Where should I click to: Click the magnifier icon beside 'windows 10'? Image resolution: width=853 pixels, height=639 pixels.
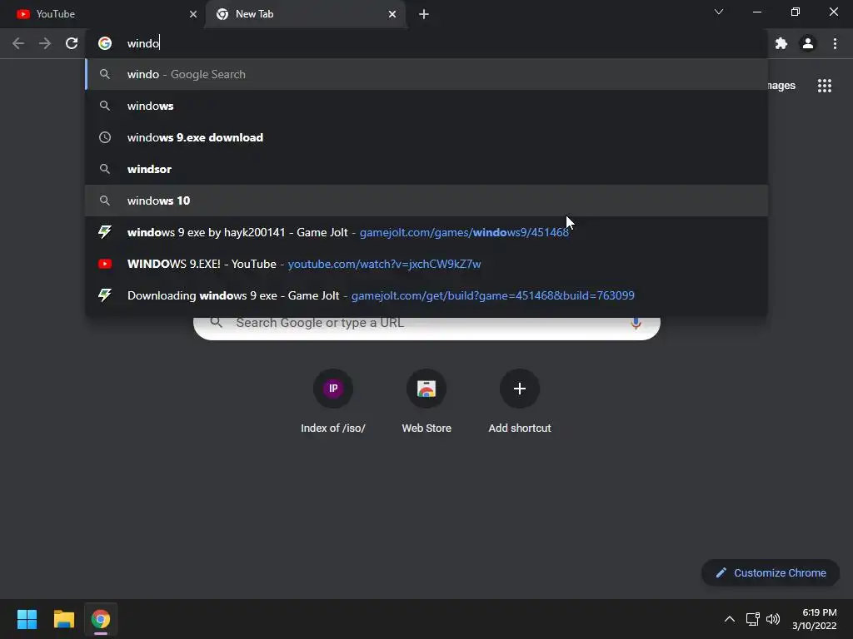click(x=105, y=201)
